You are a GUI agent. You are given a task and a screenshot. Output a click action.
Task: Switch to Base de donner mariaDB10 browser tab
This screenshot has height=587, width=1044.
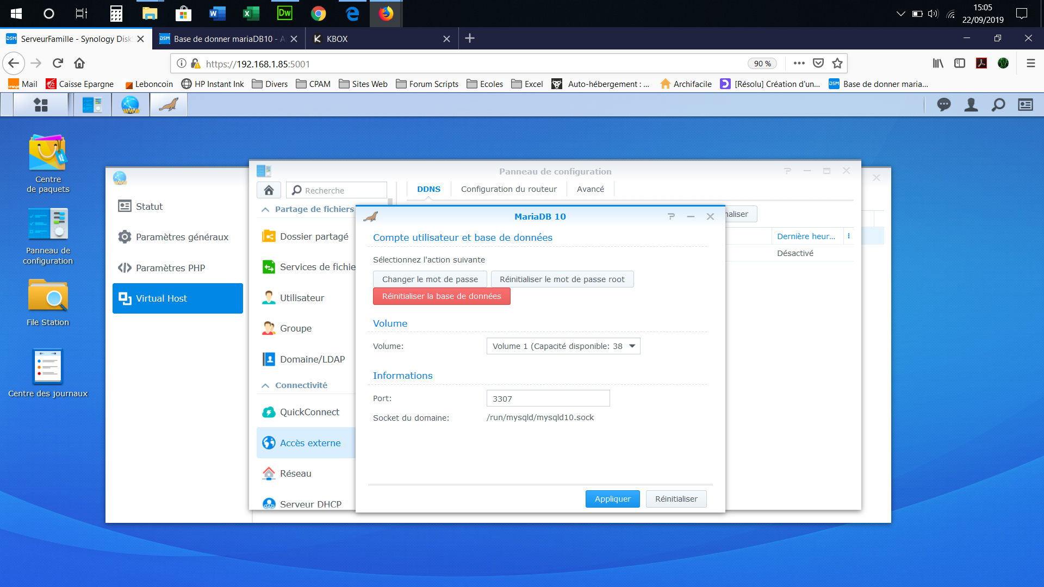(228, 39)
